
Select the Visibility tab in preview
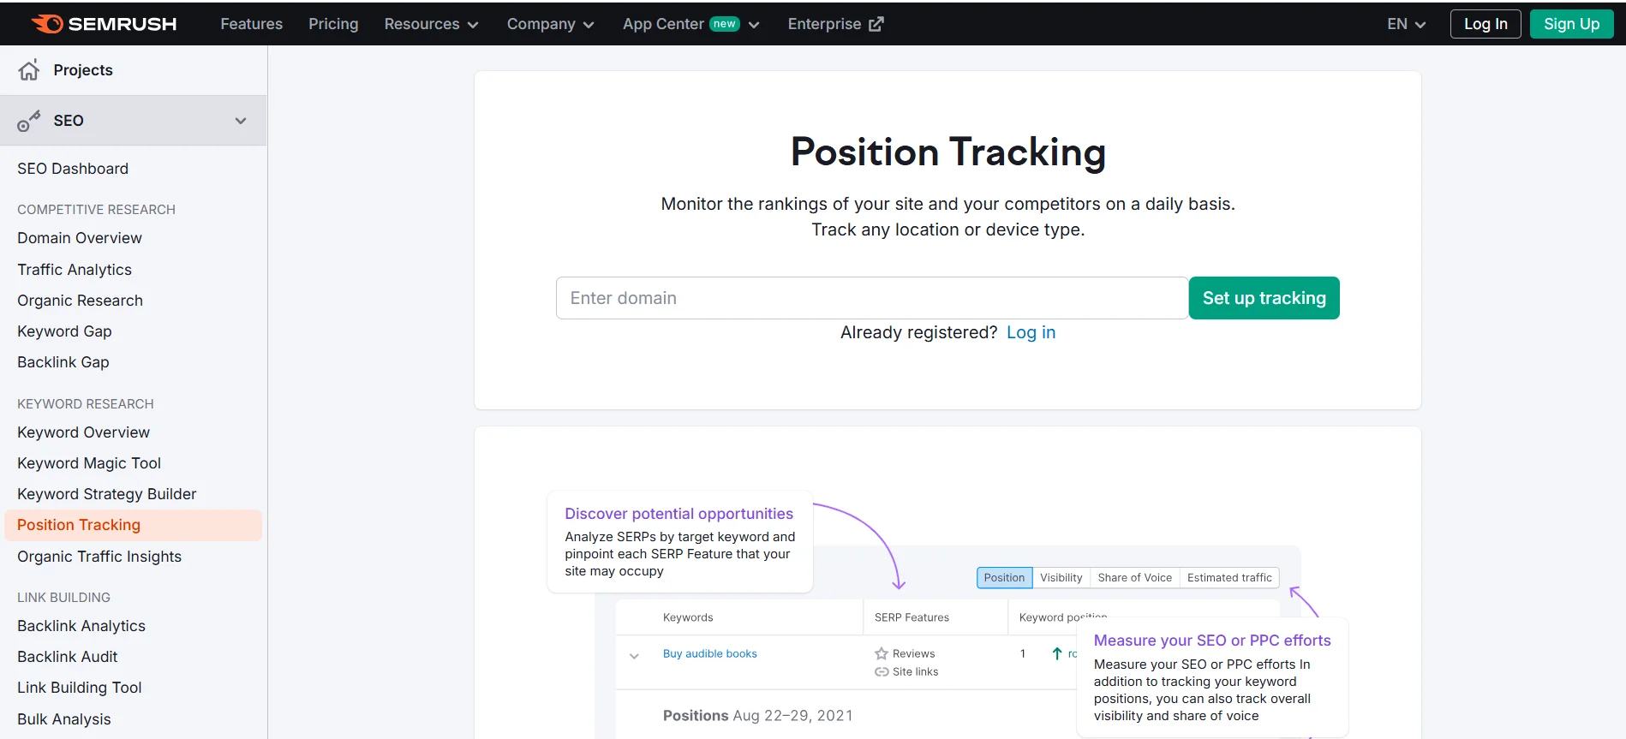click(x=1061, y=578)
